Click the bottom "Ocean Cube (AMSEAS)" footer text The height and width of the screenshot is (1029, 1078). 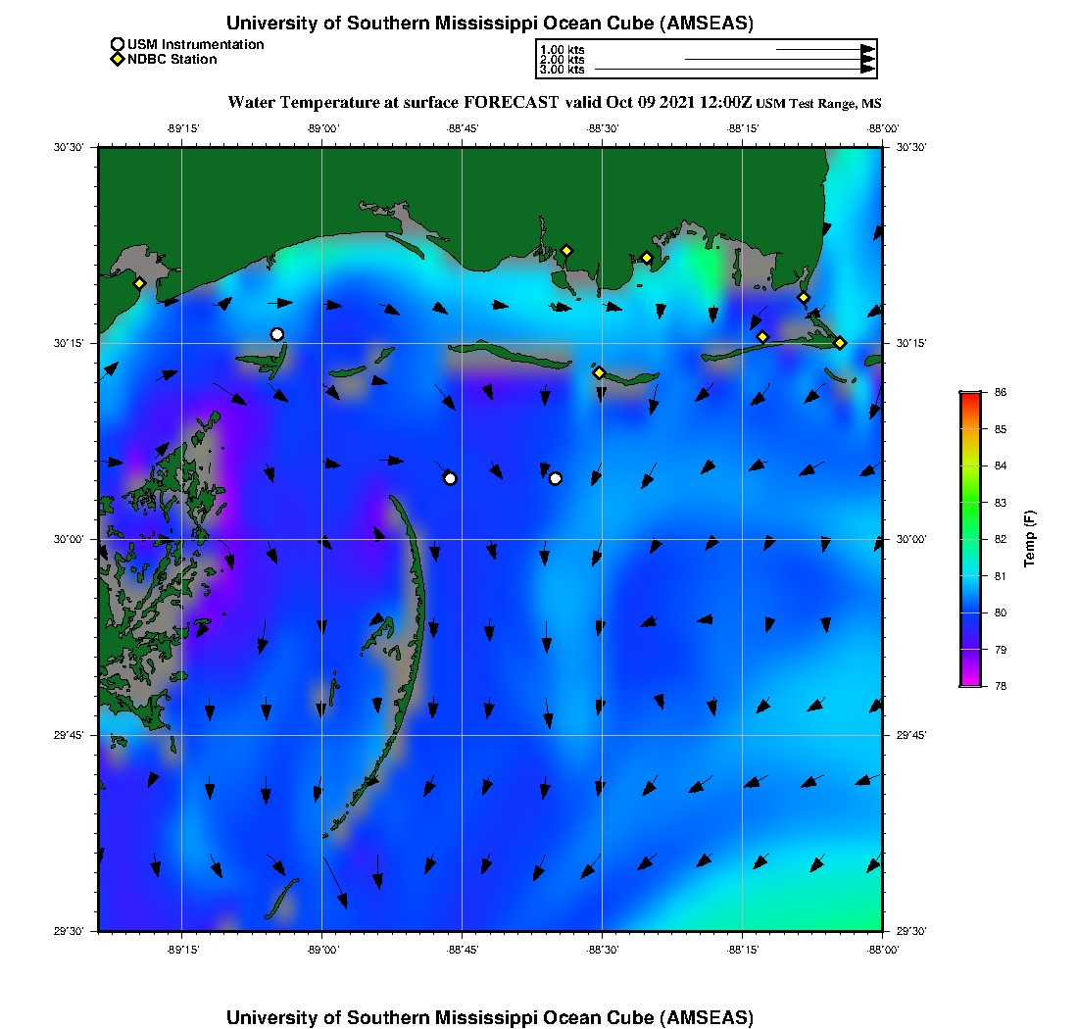coord(490,1017)
